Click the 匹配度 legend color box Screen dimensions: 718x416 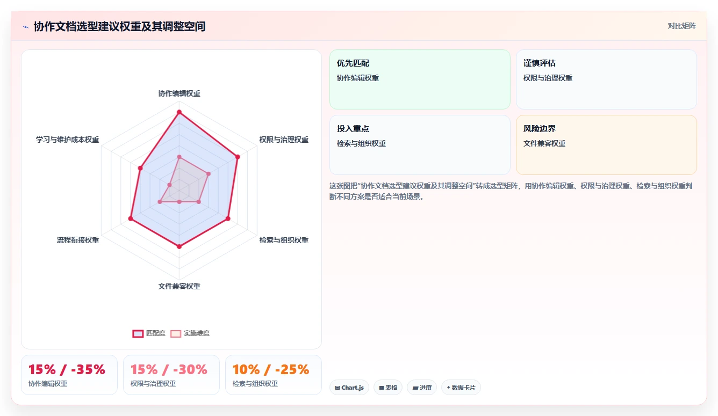pos(138,333)
